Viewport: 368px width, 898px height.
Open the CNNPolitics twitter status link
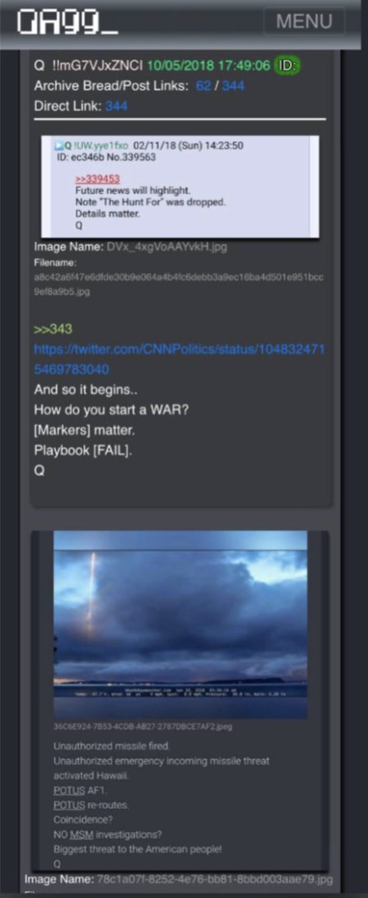coord(179,359)
